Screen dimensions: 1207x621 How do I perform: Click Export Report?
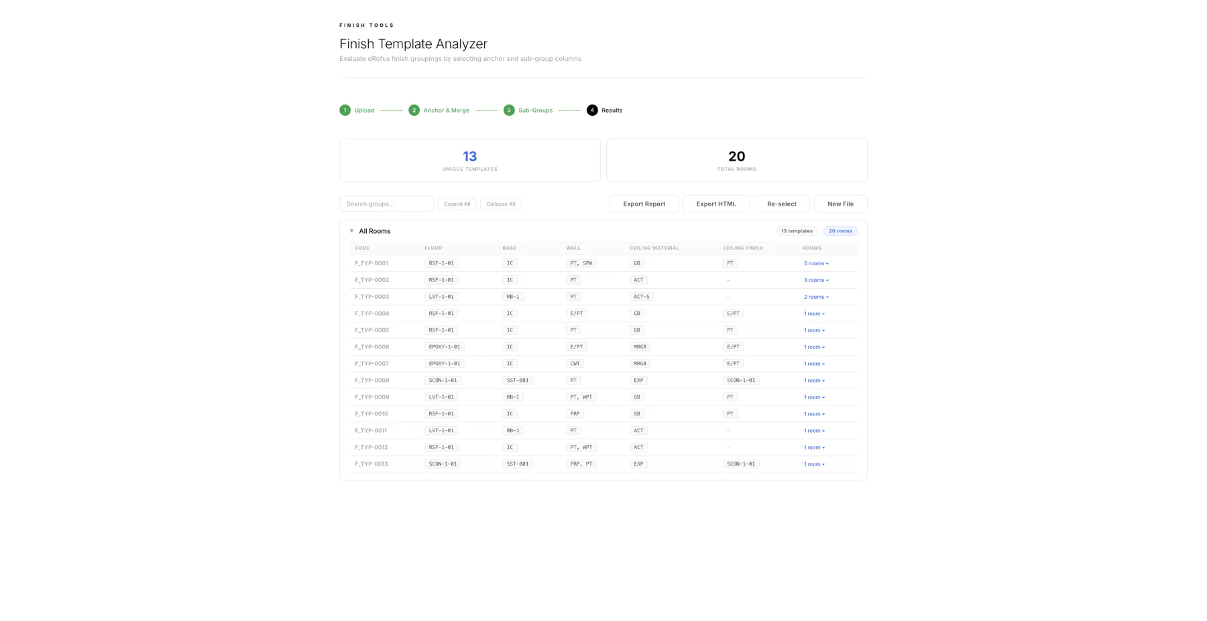(x=644, y=204)
